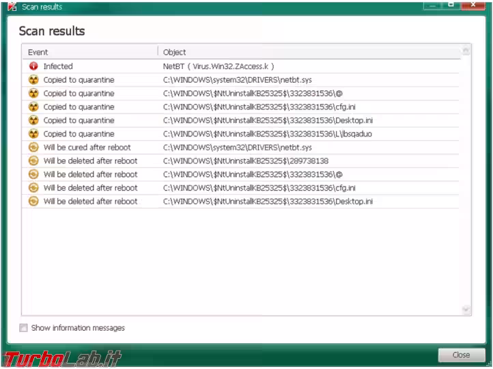This screenshot has height=369, width=493.
Task: Sort list by Event column header
Action: point(89,52)
